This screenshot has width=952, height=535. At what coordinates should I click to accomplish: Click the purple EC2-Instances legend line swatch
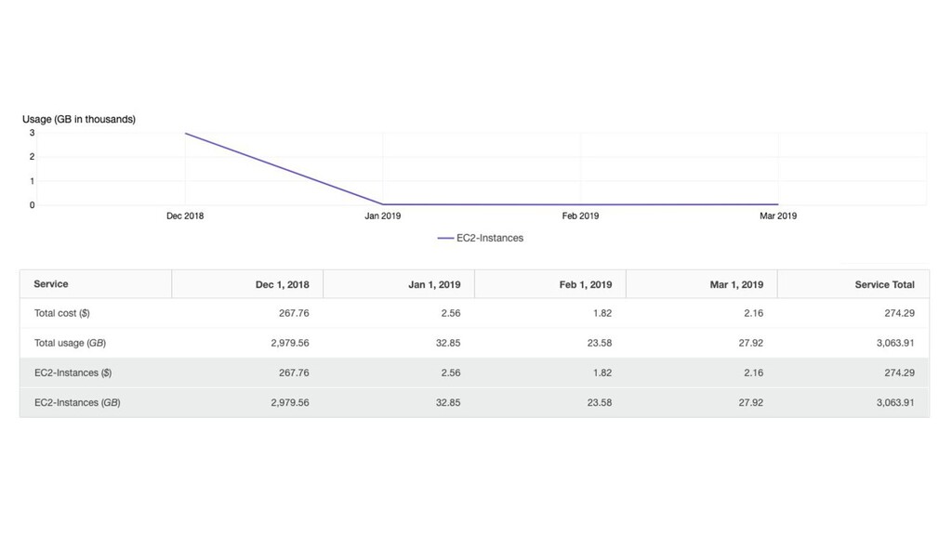[445, 239]
